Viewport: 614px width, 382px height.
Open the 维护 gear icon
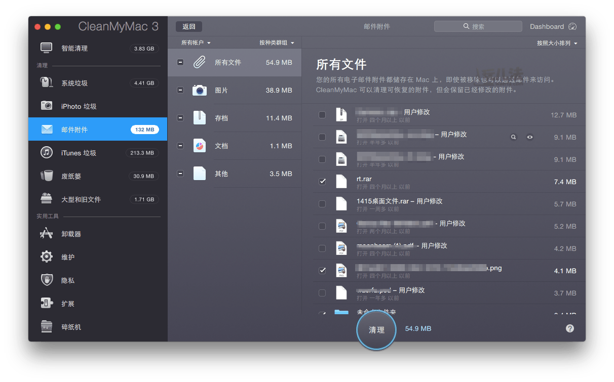coord(47,257)
